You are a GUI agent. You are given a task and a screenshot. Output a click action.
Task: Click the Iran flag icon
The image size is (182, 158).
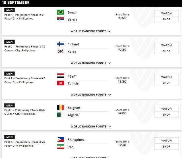click(60, 147)
